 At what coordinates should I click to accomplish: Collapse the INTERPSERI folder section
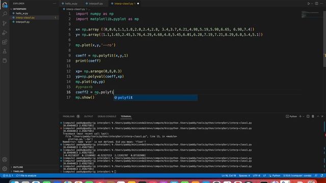(35, 9)
